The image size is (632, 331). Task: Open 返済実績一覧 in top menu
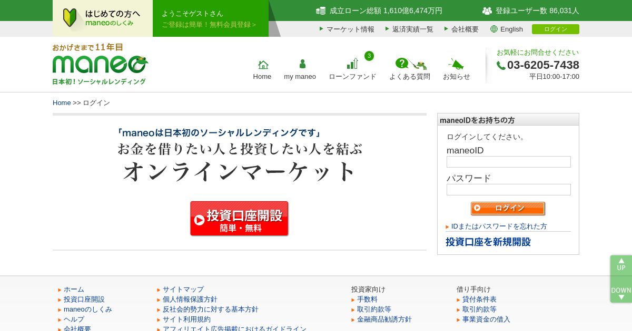[x=413, y=29]
